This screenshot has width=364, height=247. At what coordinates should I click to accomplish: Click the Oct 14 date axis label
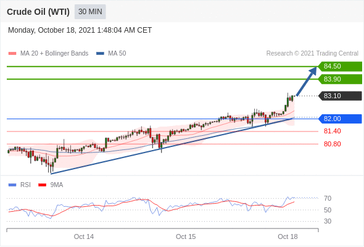point(84,237)
